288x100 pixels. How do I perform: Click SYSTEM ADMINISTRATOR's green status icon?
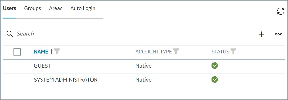coord(214,79)
